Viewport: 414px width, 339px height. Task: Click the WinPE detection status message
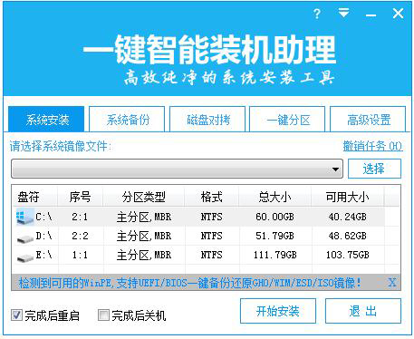(x=190, y=283)
